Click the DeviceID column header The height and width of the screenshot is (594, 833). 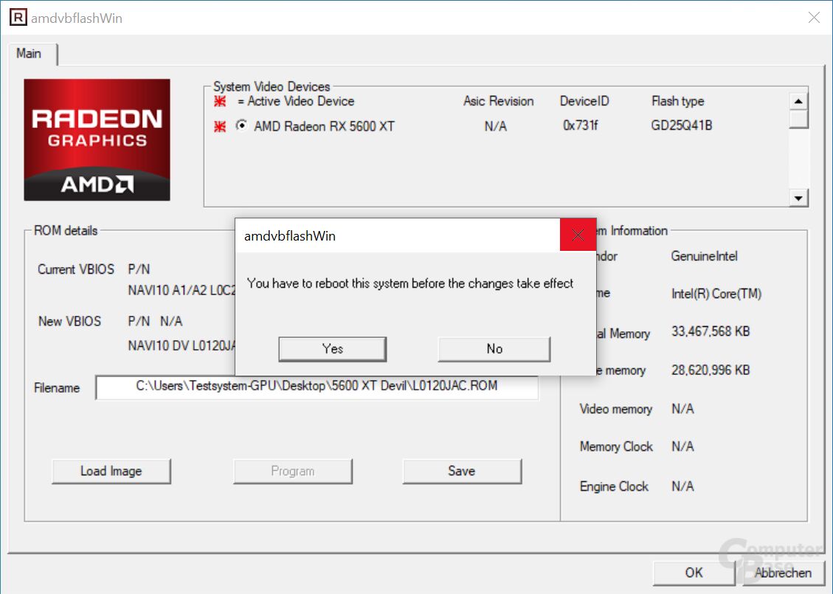[584, 101]
